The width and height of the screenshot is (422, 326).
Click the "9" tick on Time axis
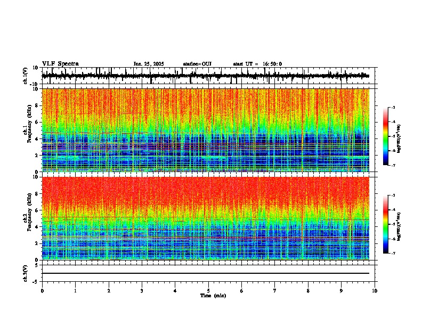(x=341, y=291)
